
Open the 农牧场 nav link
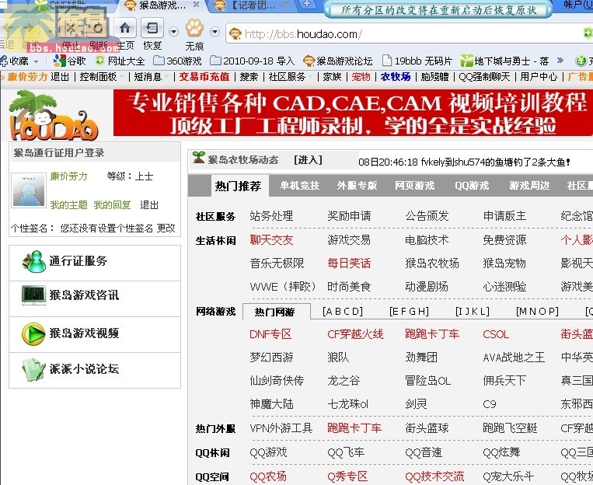tap(396, 77)
